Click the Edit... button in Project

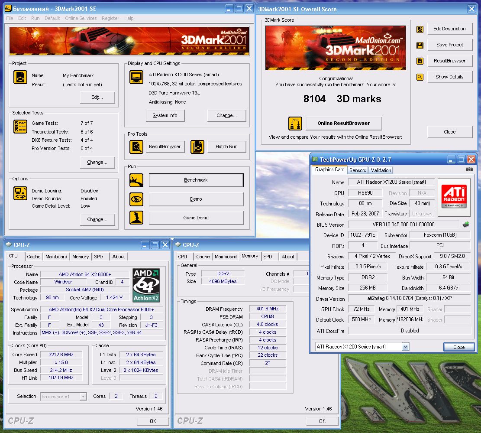pyautogui.click(x=97, y=98)
